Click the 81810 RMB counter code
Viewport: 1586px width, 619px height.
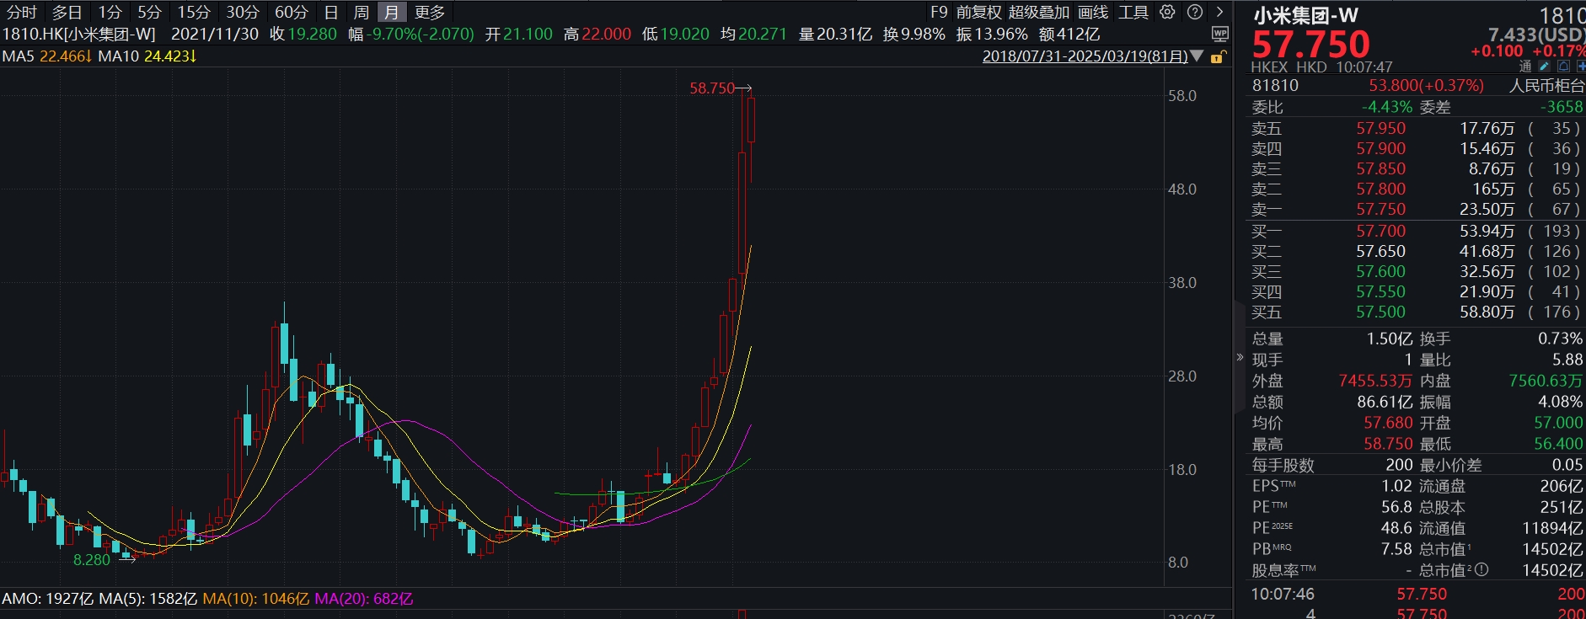[x=1275, y=85]
